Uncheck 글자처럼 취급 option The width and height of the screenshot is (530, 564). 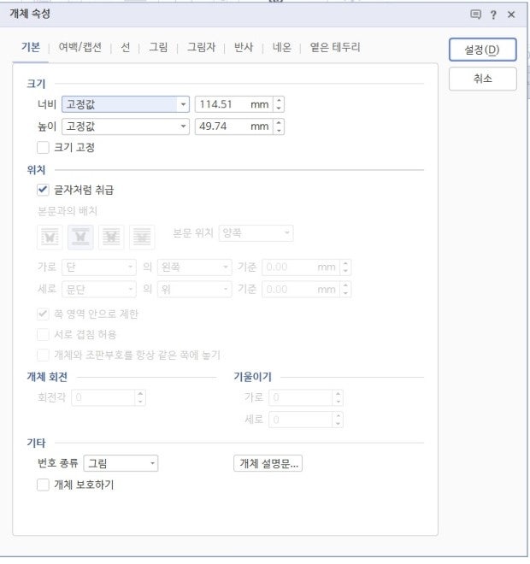pos(44,190)
